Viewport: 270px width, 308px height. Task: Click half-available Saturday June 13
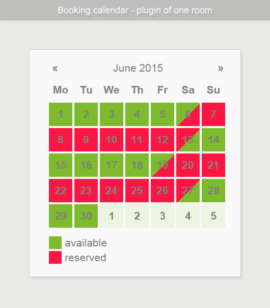(188, 140)
